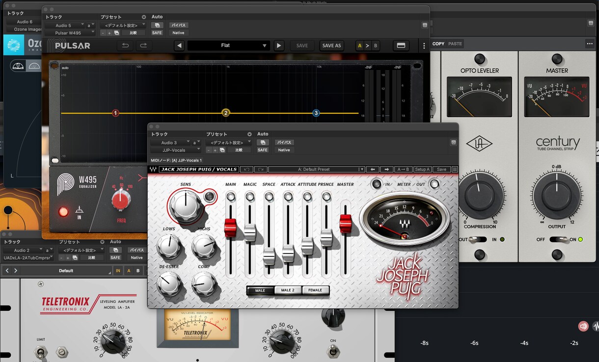Open the Default preset dropdown in LA-2A window
The width and height of the screenshot is (599, 362).
pyautogui.click(x=66, y=271)
